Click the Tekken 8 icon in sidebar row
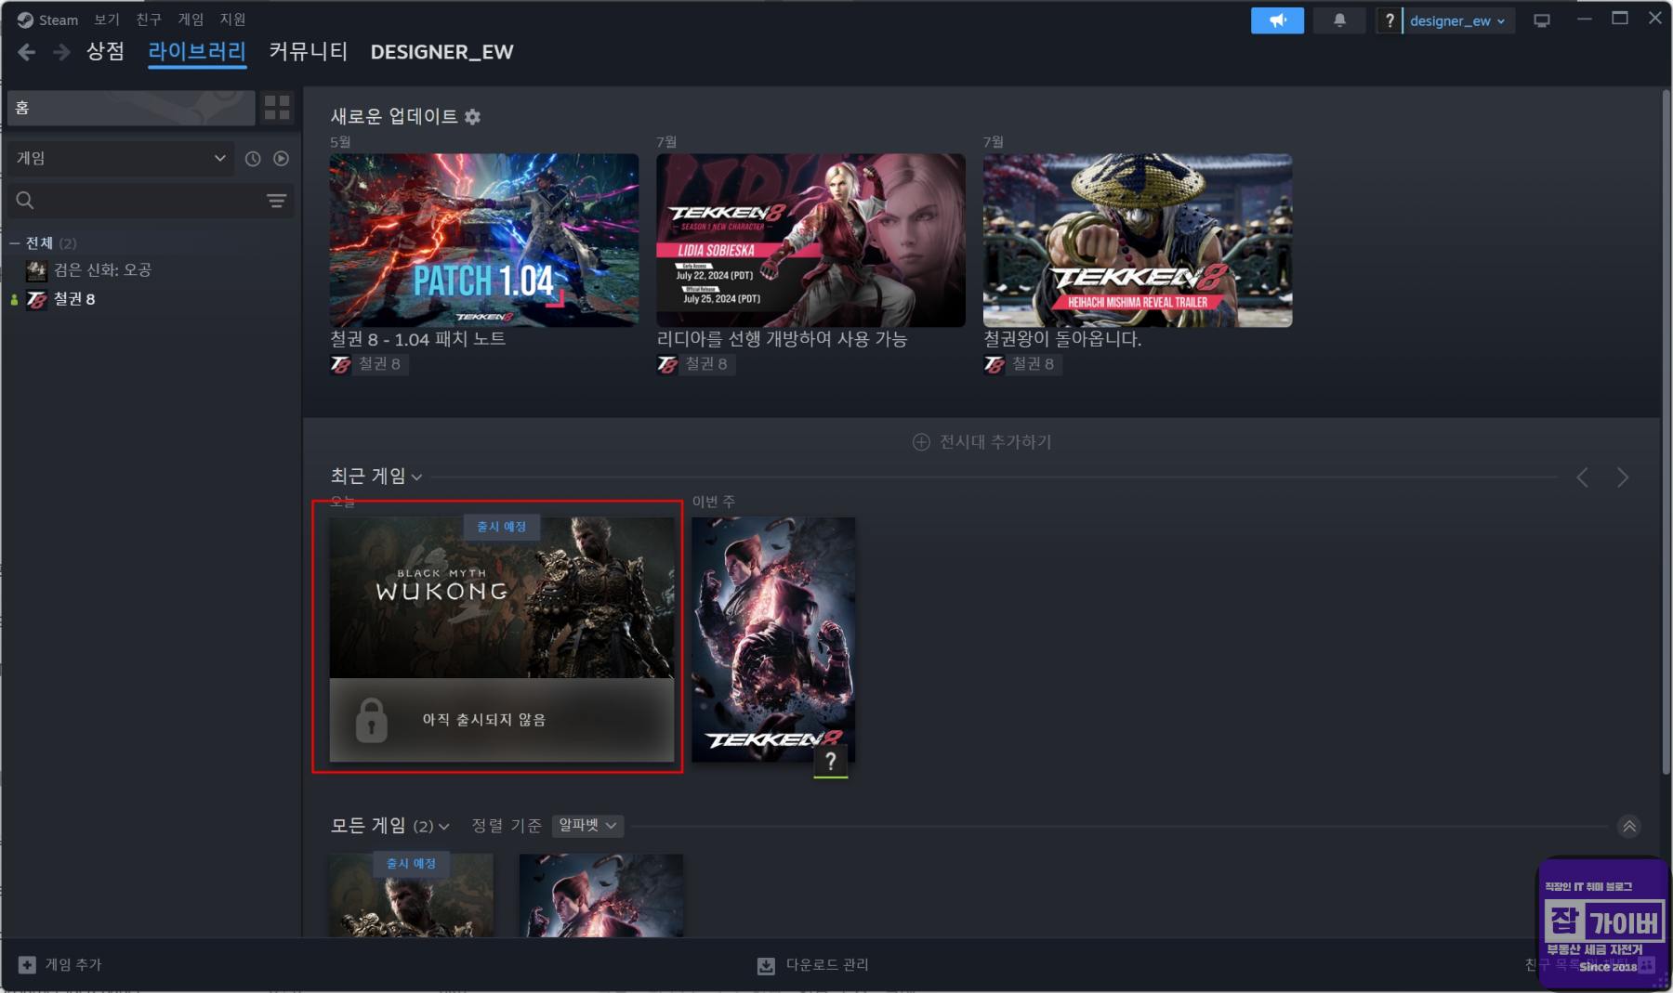Screen dimensions: 1673x993 36,299
